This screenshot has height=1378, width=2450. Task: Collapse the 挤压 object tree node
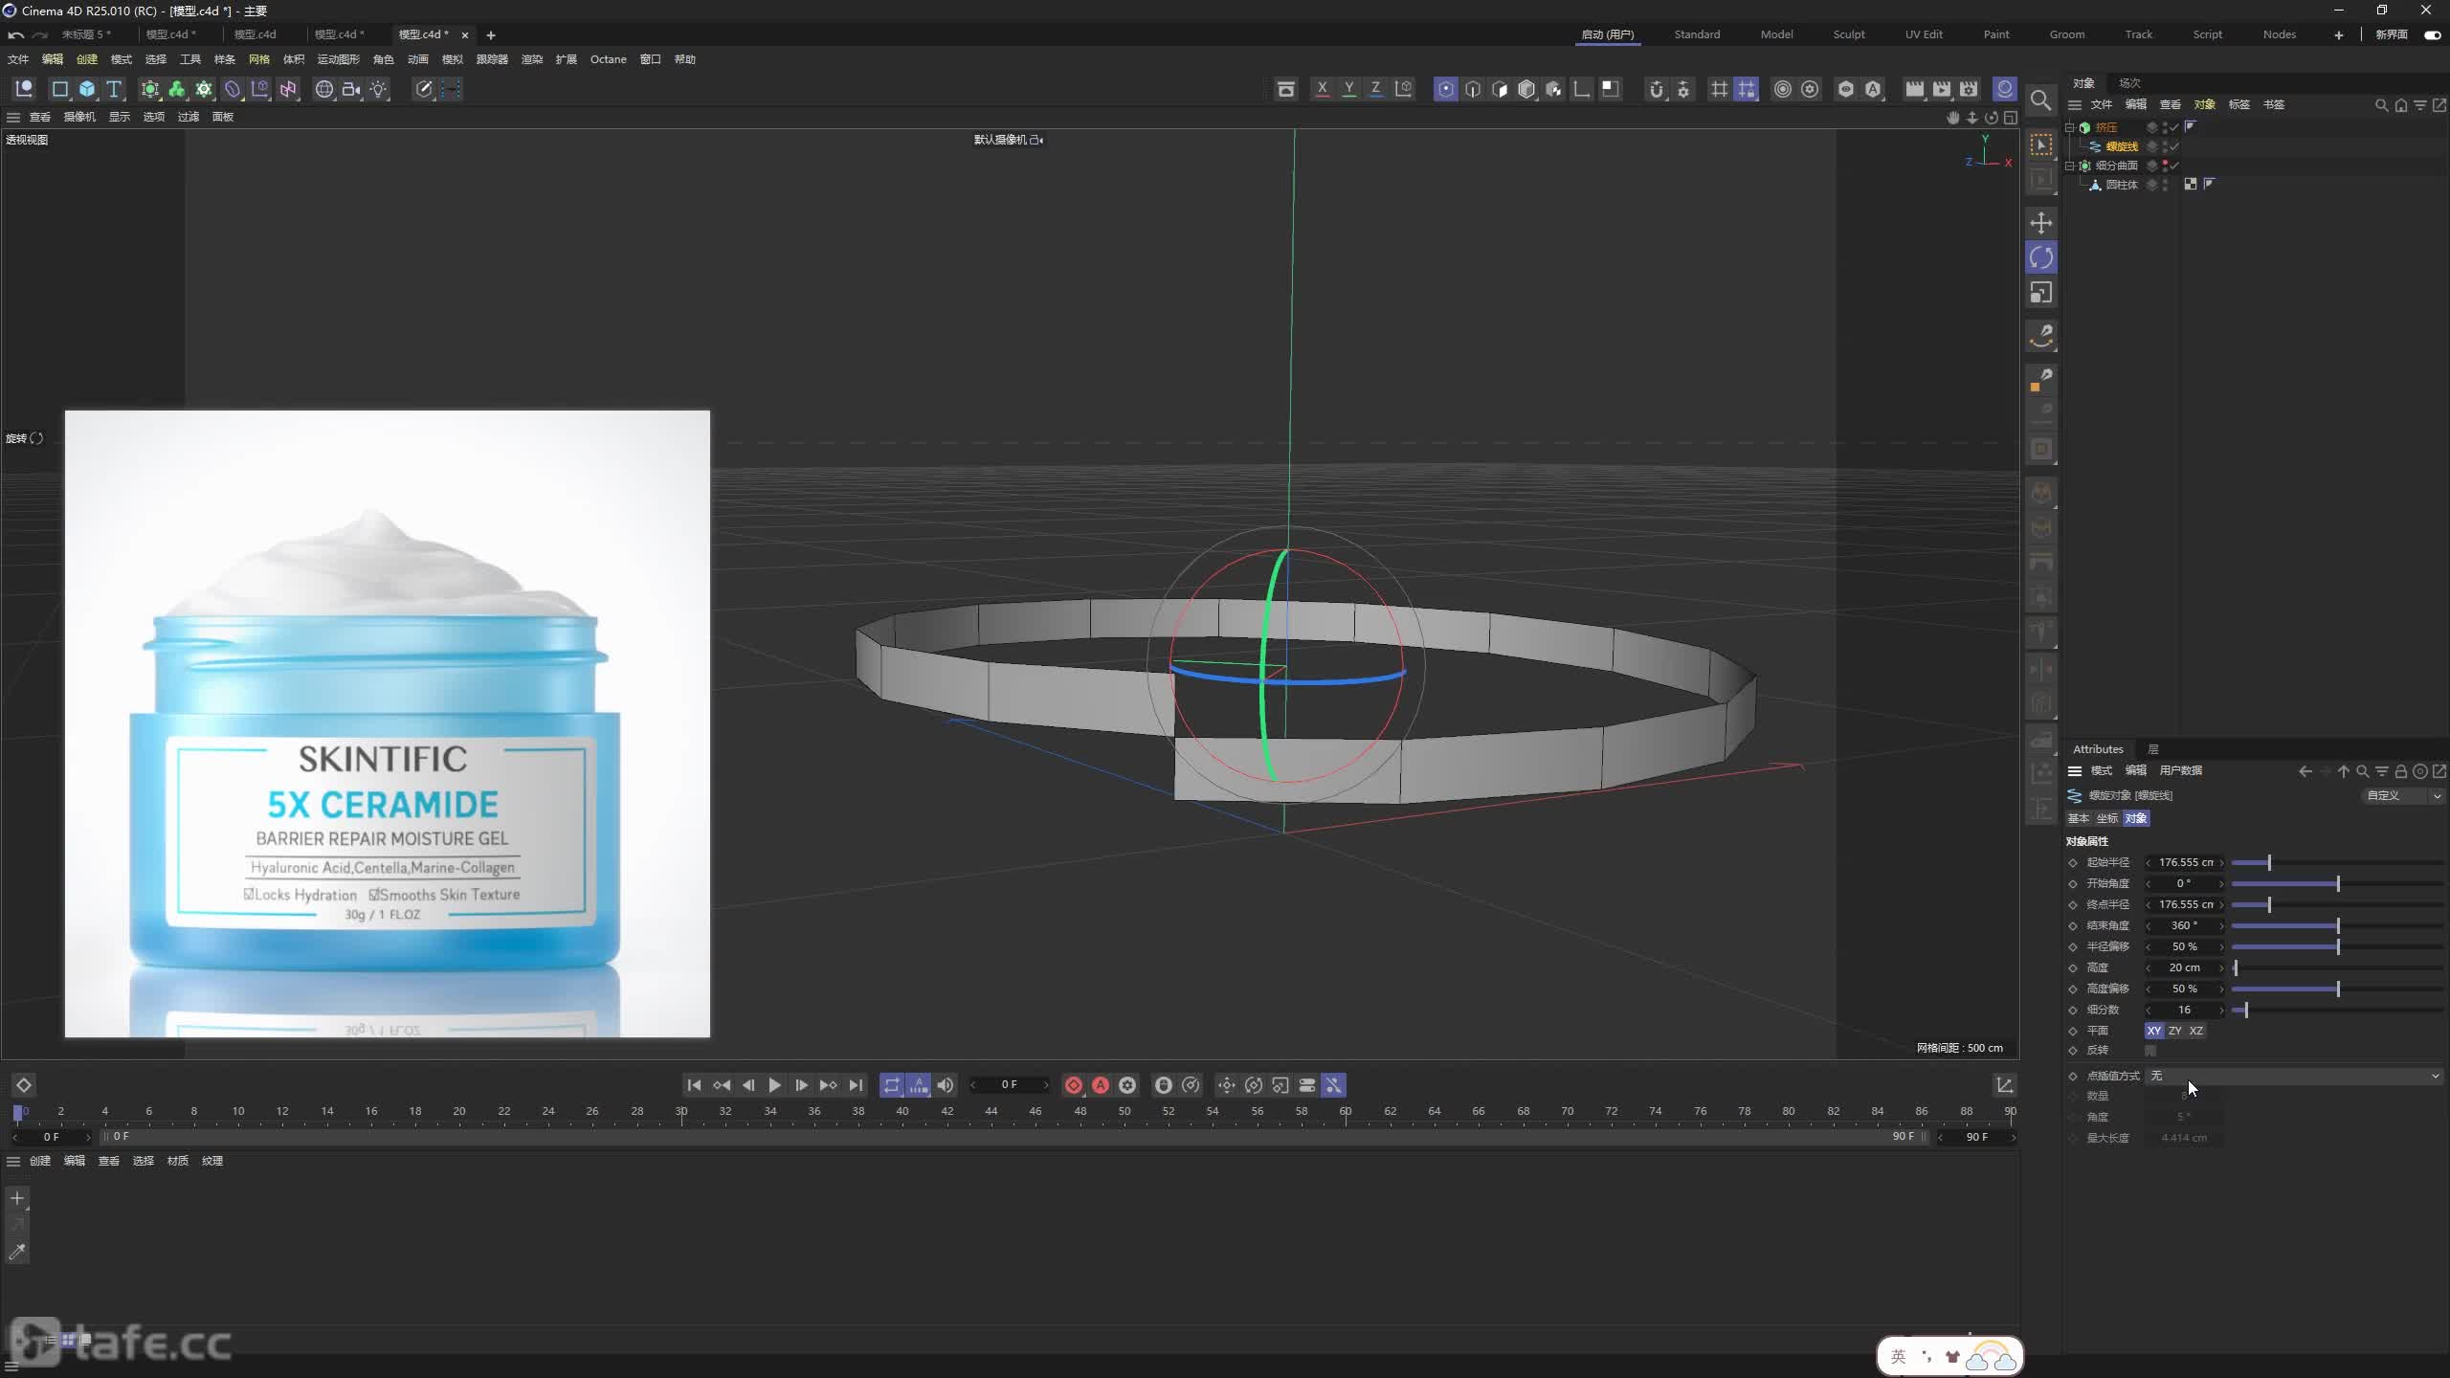[2070, 127]
